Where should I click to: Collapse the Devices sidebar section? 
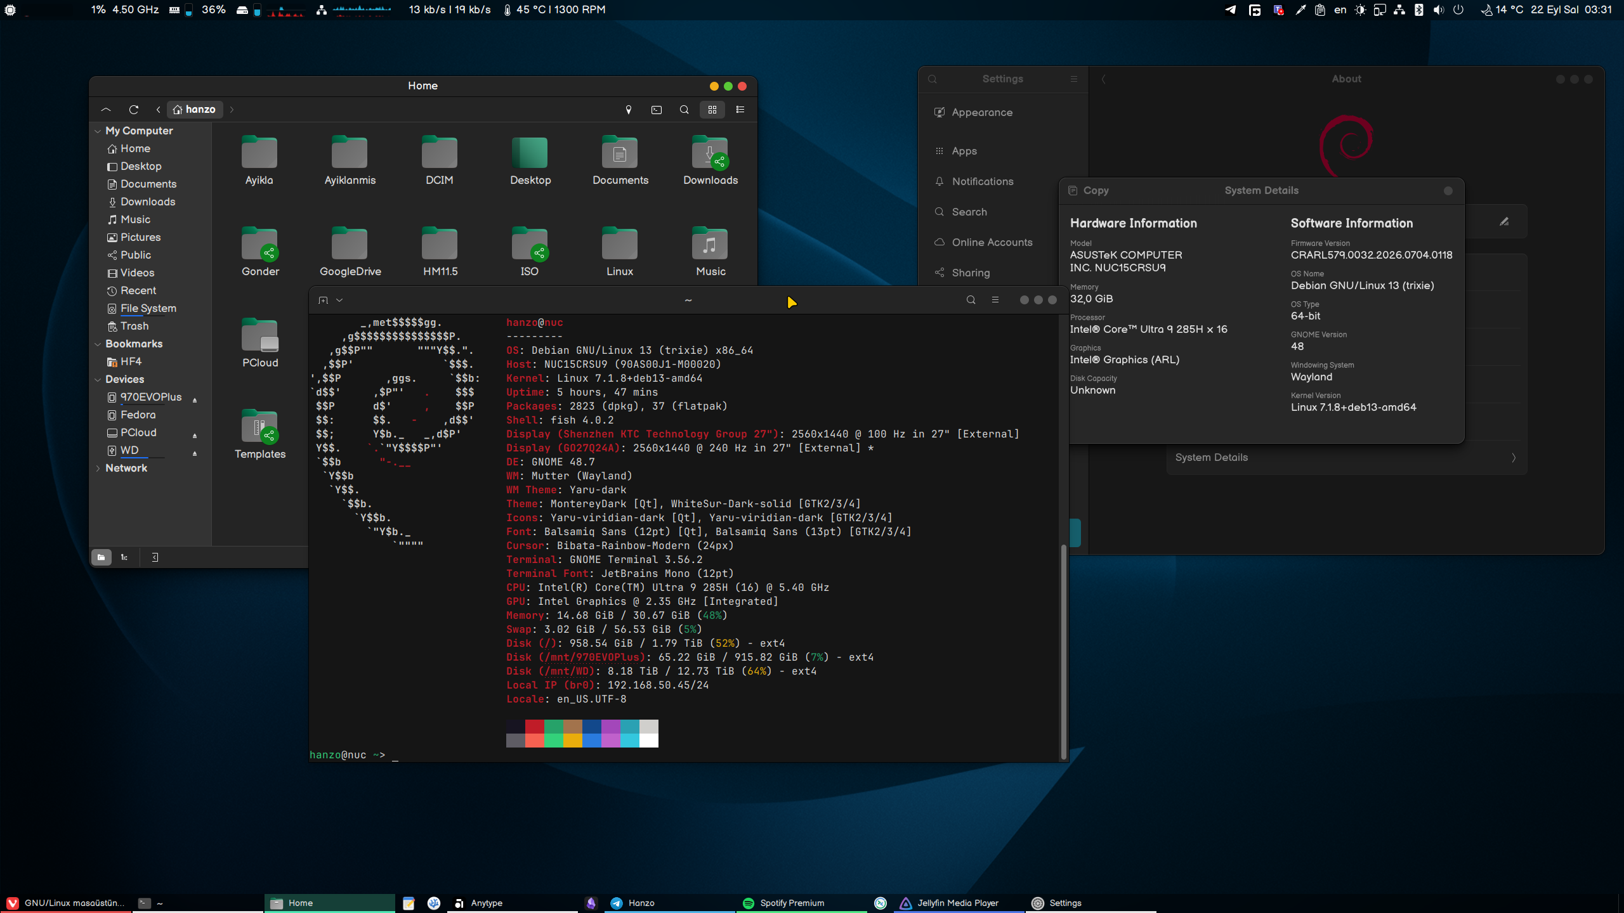tap(98, 380)
